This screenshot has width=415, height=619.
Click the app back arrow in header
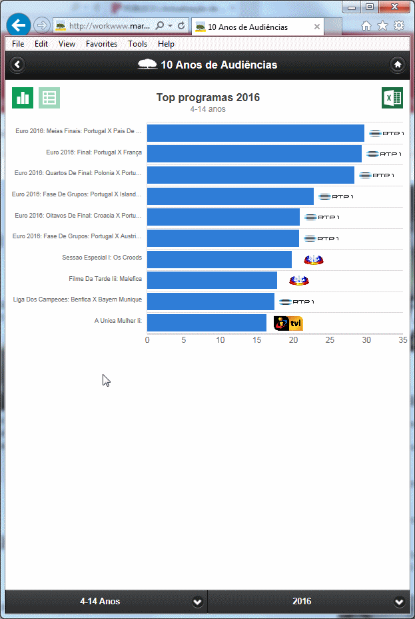click(18, 65)
